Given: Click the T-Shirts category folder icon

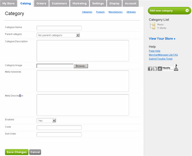Looking at the screenshot, I should point(153,28).
